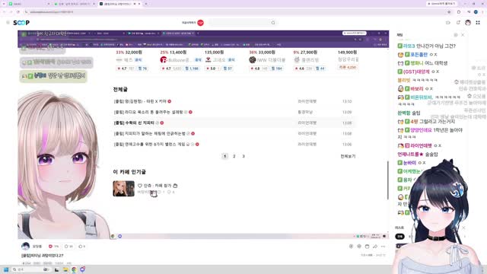487x274 pixels.
Task: Open the bold third post in the list
Action: pos(134,123)
